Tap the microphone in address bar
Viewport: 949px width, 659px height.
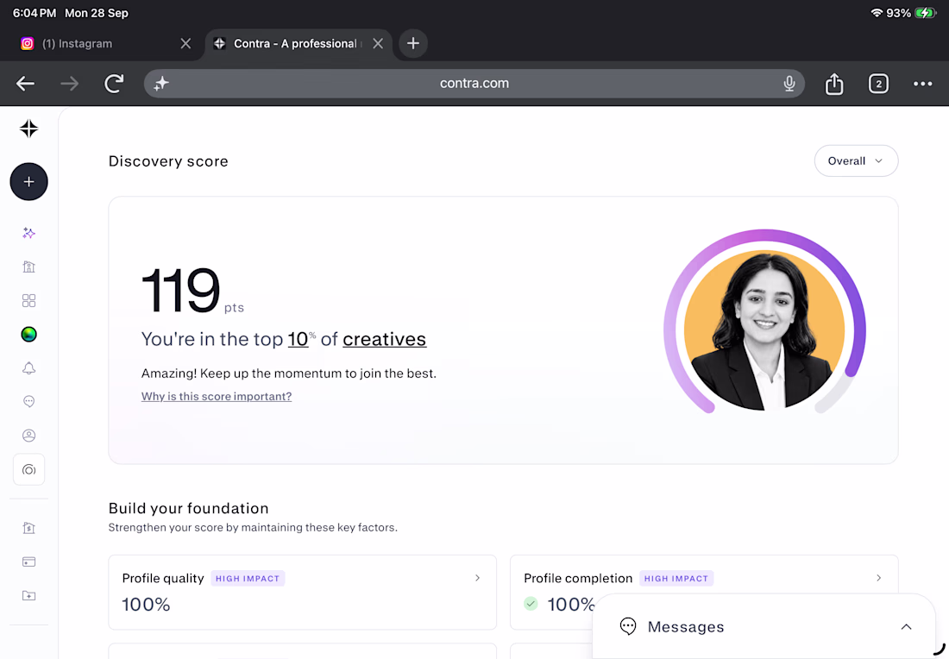pyautogui.click(x=789, y=84)
